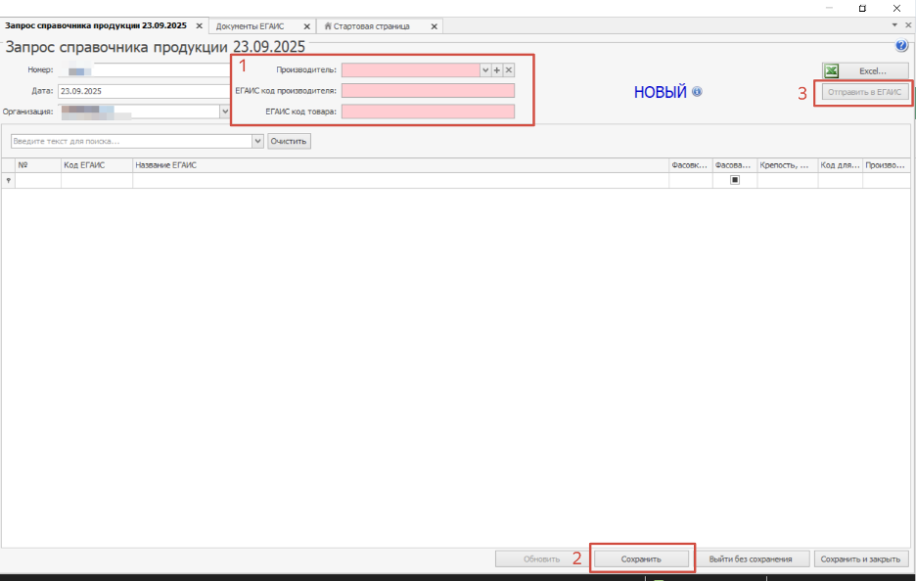
Task: Sort by the Произво... column header
Action: click(887, 165)
